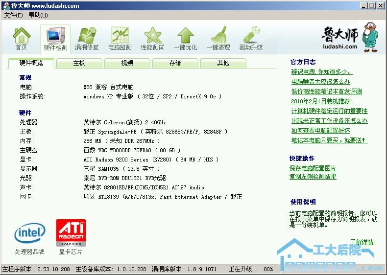Viewport: 387px width, 275px height.
Task: Switch to the 主板 tab
Action: (79, 63)
